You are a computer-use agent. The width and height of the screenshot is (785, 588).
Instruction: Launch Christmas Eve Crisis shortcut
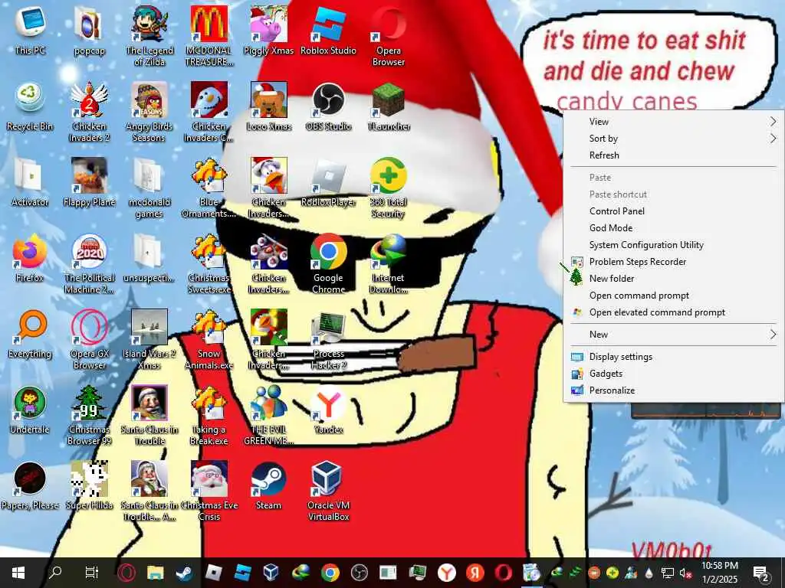pyautogui.click(x=209, y=491)
